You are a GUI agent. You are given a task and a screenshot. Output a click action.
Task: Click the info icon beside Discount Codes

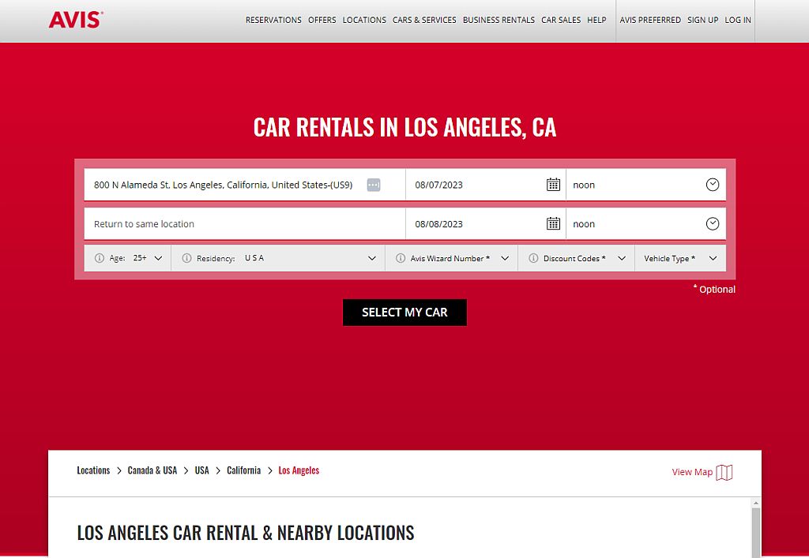pos(532,257)
